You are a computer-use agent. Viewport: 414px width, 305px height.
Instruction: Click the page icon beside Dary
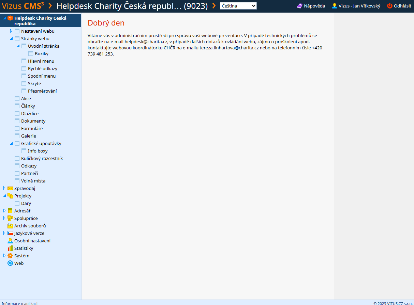coord(17,203)
